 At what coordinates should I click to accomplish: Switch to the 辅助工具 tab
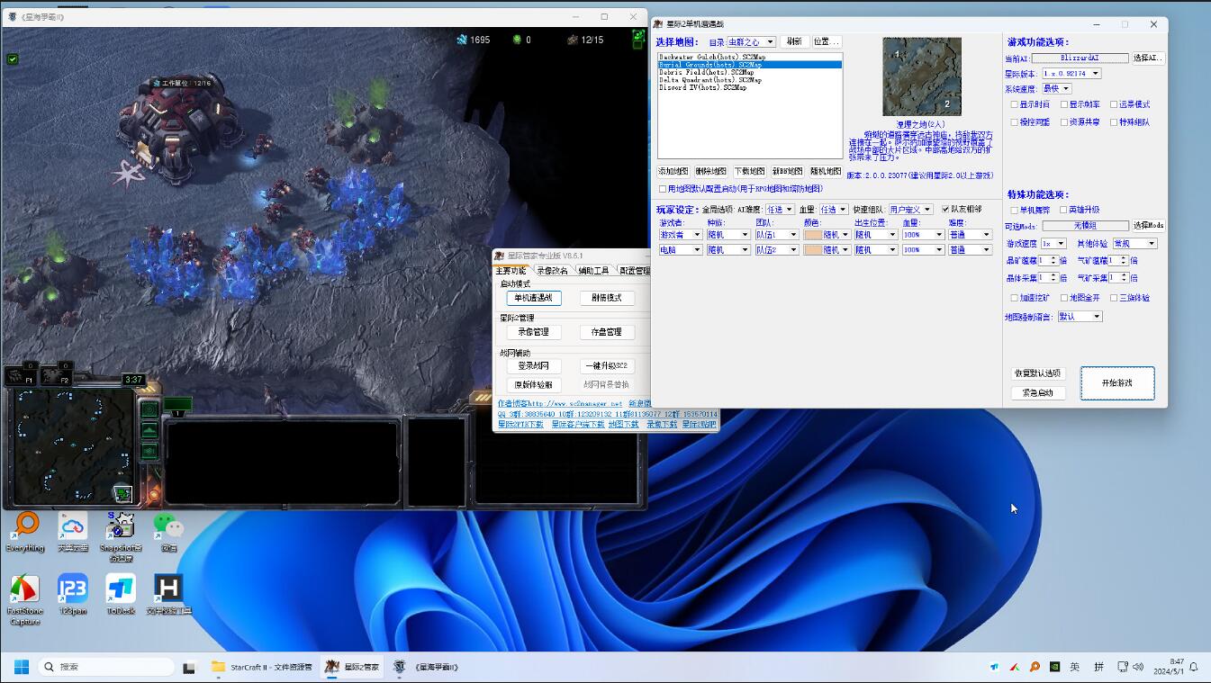click(x=594, y=270)
